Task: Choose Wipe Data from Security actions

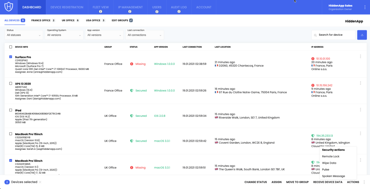Action: tap(329, 163)
